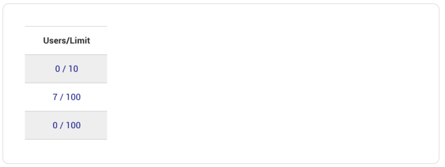The image size is (445, 167).
Task: Select the gray row containing 0 / 10
Action: point(66,69)
